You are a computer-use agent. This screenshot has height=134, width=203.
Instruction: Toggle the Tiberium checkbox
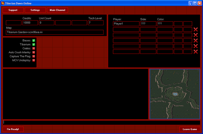tap(34, 45)
